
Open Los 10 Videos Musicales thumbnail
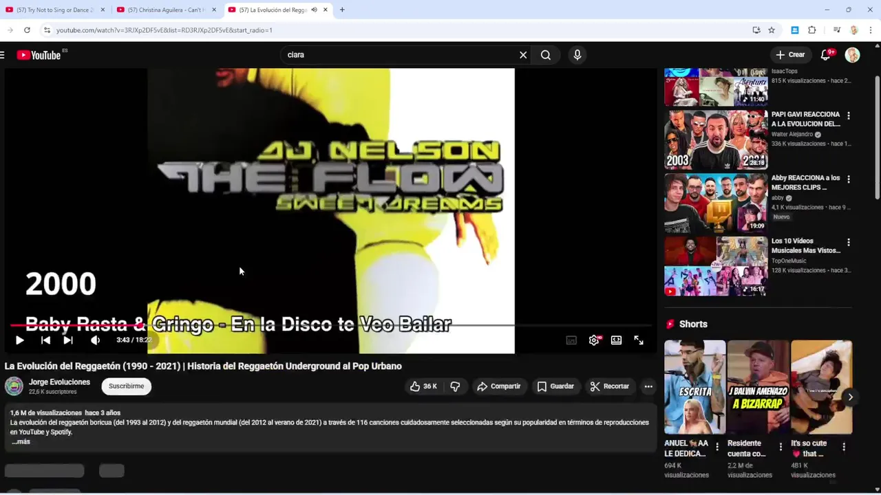click(x=716, y=267)
